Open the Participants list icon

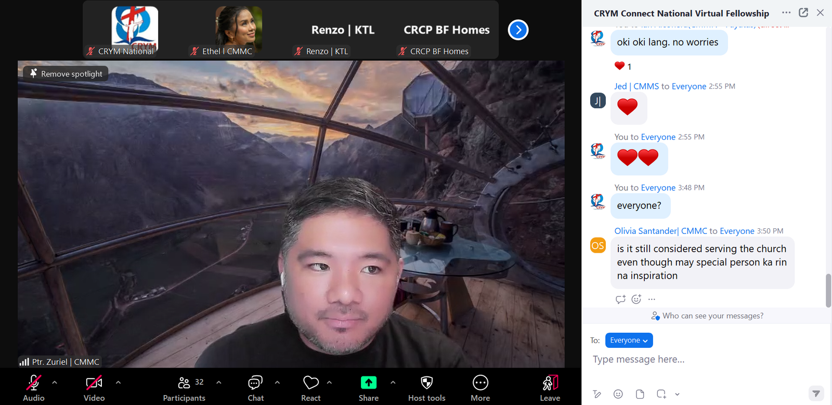click(x=184, y=383)
